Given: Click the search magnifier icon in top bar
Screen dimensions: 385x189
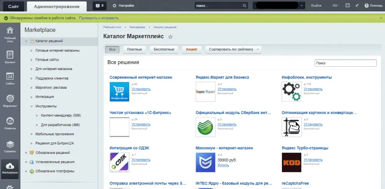Looking at the screenshot, I should click(x=244, y=5).
